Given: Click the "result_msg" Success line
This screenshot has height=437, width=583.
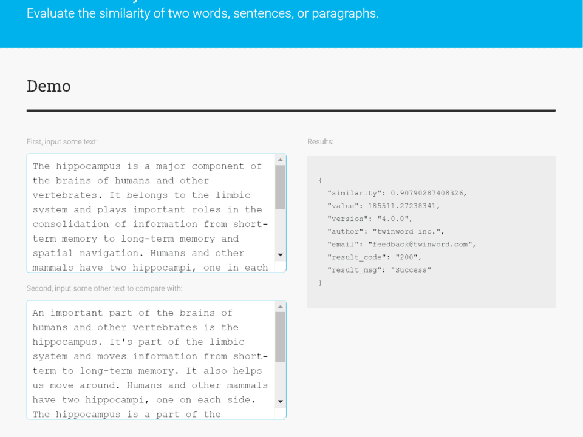Looking at the screenshot, I should click(379, 270).
